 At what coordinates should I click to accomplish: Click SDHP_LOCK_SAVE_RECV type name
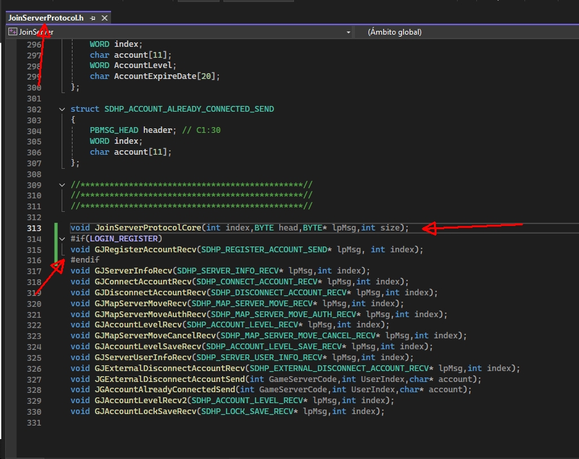(247, 411)
